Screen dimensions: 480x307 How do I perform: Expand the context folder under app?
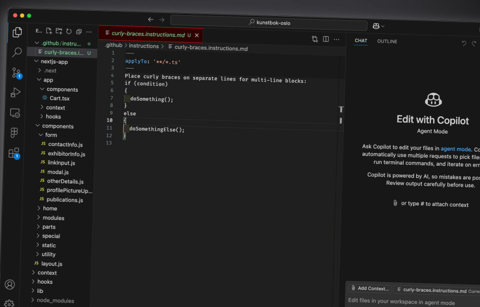coord(56,108)
